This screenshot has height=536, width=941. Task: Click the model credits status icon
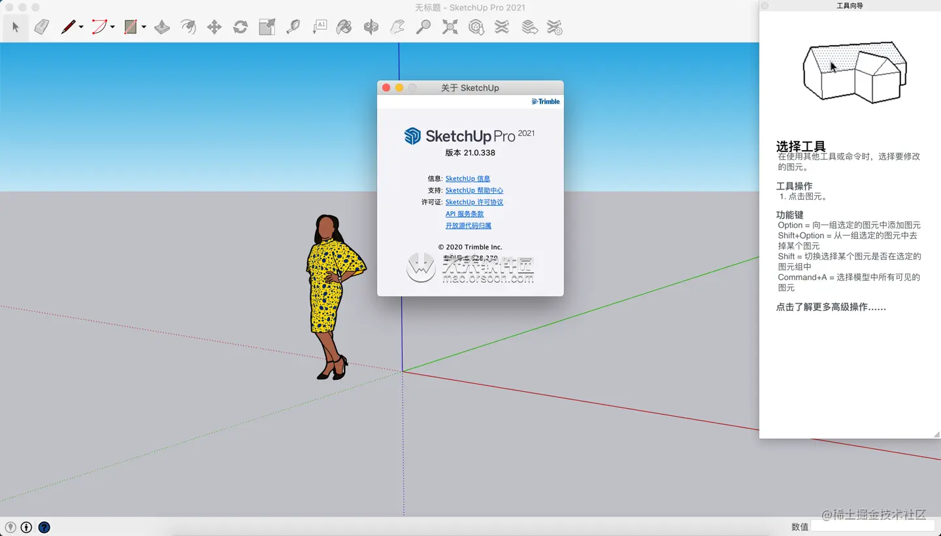click(x=26, y=528)
